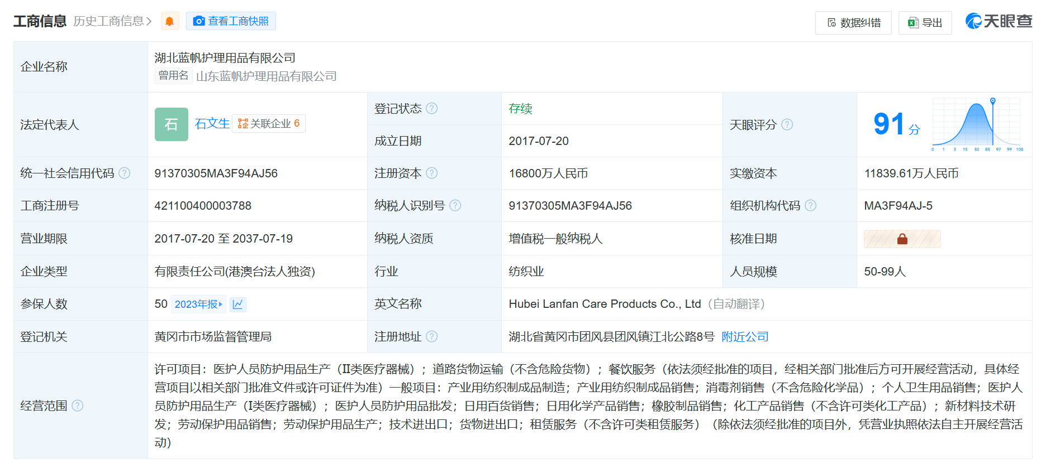Screen dimensions: 1041x464
Task: Click the 天眼评分 distribution chart
Action: (x=977, y=124)
